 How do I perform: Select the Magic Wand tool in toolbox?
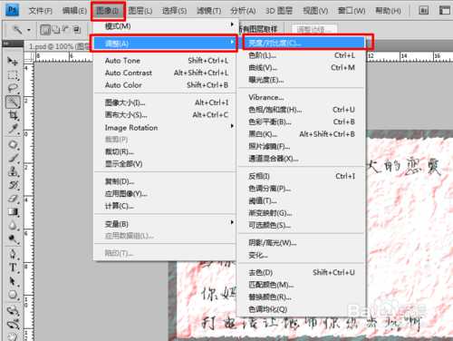pos(13,102)
